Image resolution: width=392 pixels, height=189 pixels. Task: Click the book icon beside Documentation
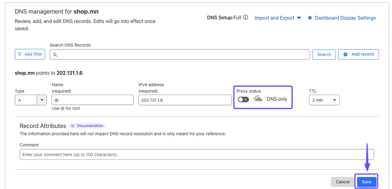(73, 126)
